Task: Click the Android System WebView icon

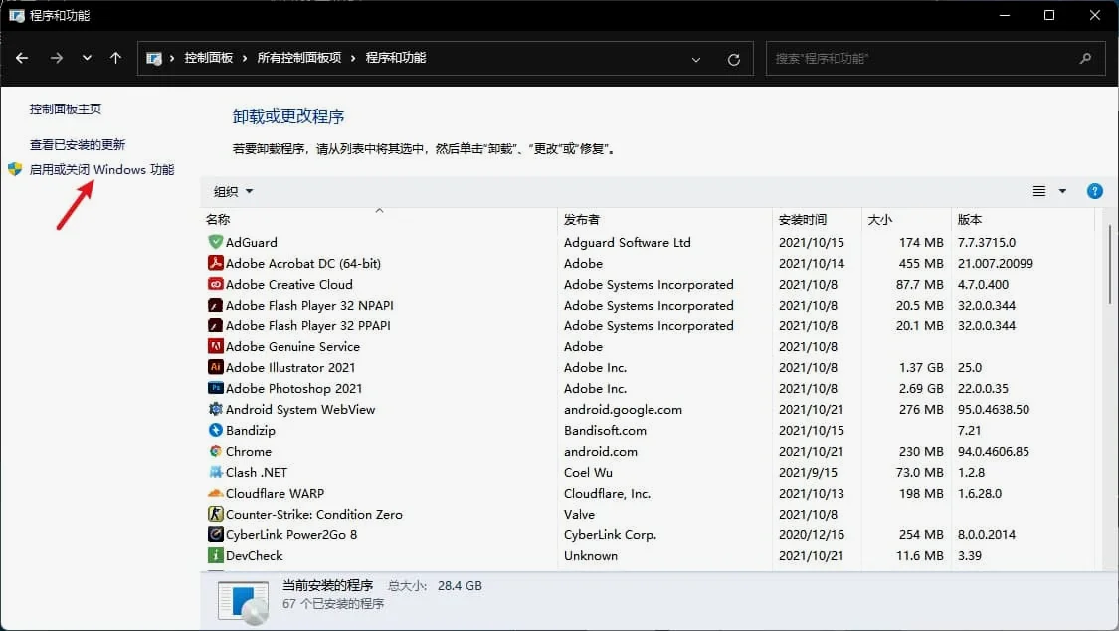Action: 215,409
